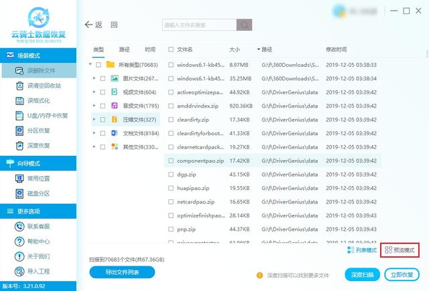Click the optimizefinishpao... file name
Screen dimensions: 429x291
201,215
